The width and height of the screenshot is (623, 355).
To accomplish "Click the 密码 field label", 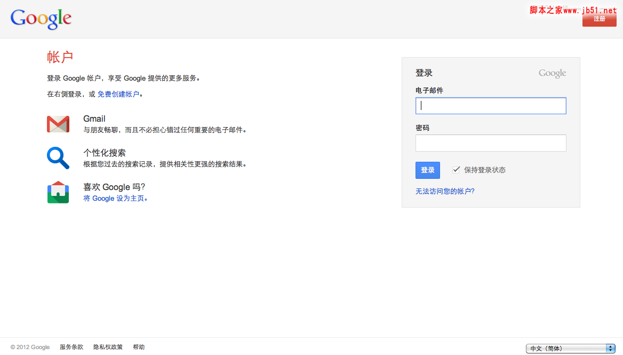I will (422, 128).
